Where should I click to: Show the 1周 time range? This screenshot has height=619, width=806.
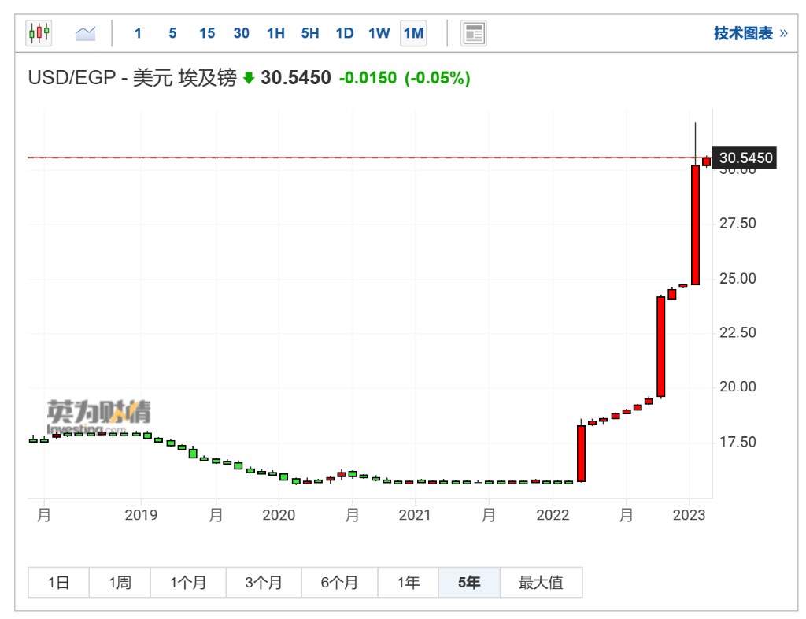(x=120, y=583)
